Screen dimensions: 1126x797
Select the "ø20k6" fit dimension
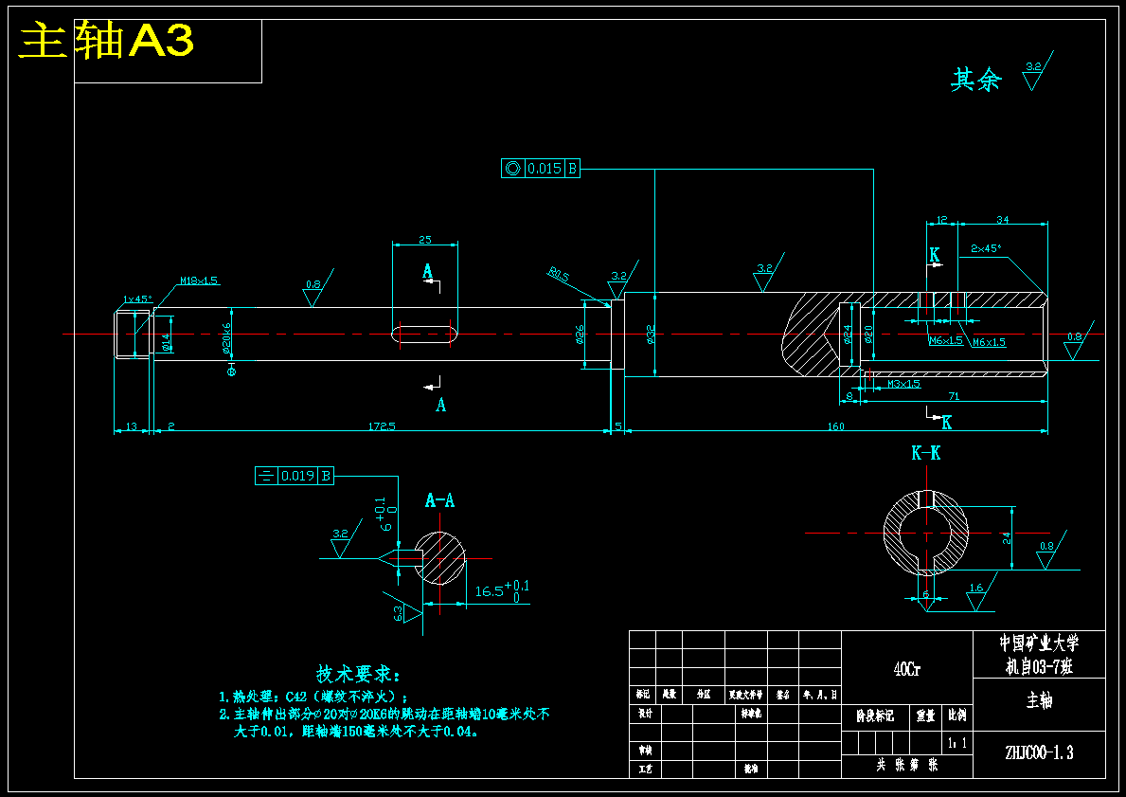(x=227, y=337)
